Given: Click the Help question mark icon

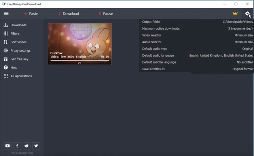Looking at the screenshot, I should tap(6, 67).
